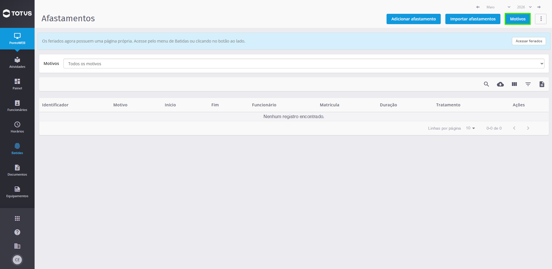
Task: Change rows per page dropdown
Action: (470, 128)
